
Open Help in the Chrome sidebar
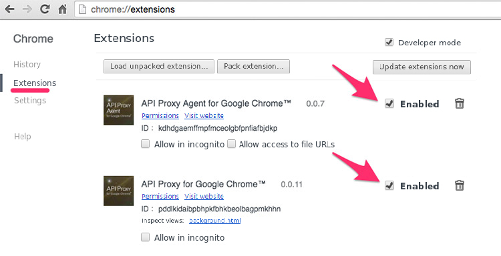22,137
